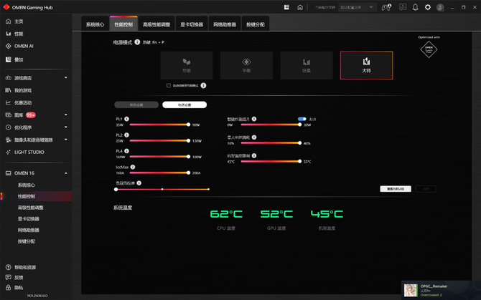Screen dimensions: 481x300
Task: Open info icon next to 电源模式
Action: point(137,42)
